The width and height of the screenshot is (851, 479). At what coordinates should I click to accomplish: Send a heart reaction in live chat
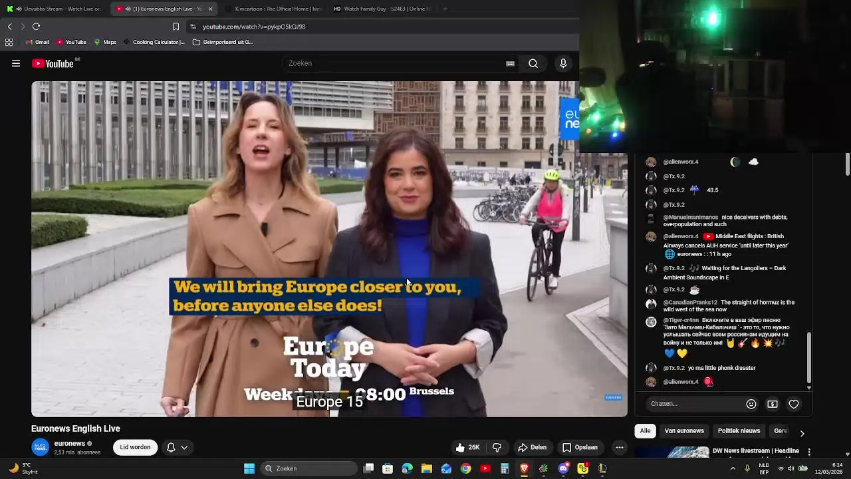(x=794, y=404)
